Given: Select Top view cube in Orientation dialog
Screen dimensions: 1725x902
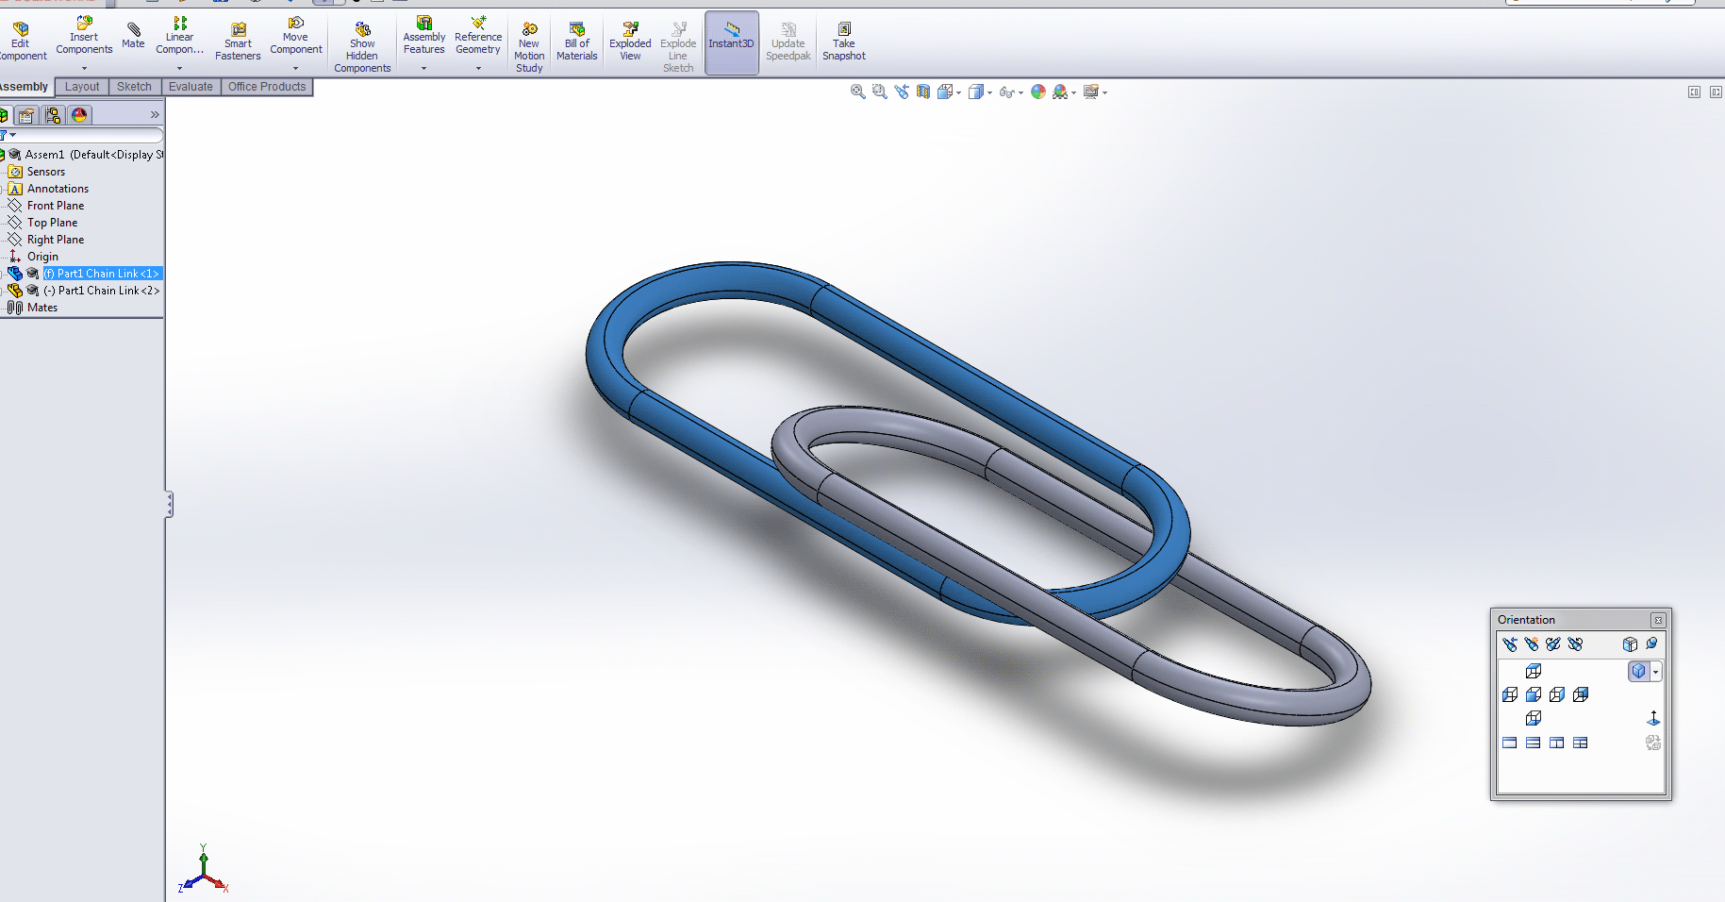Looking at the screenshot, I should (x=1534, y=671).
